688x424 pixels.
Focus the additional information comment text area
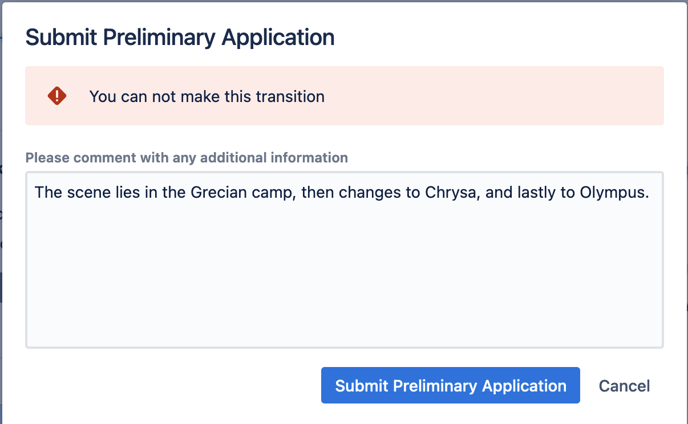(x=345, y=259)
